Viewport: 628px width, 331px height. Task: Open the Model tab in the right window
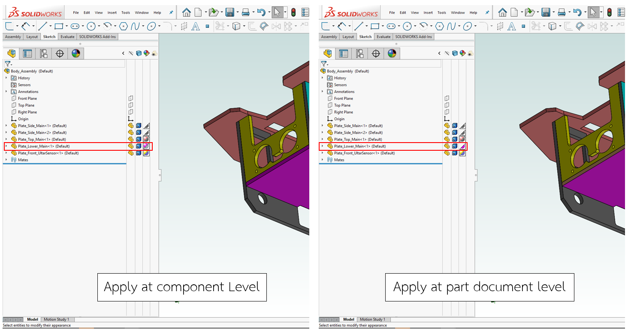click(x=349, y=319)
